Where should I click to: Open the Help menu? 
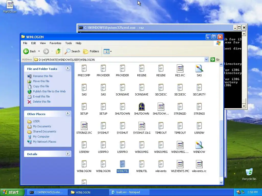[78, 43]
